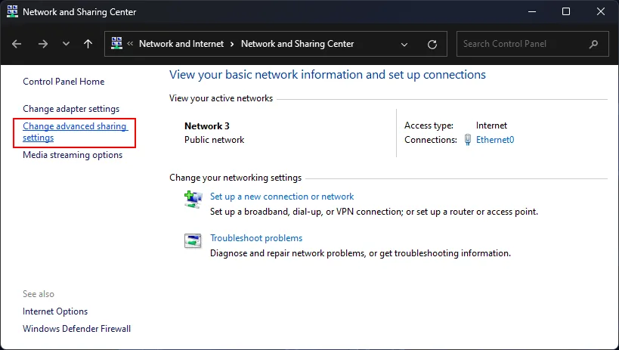The image size is (619, 350).
Task: Click Set up a new connection or network
Action: tap(282, 197)
